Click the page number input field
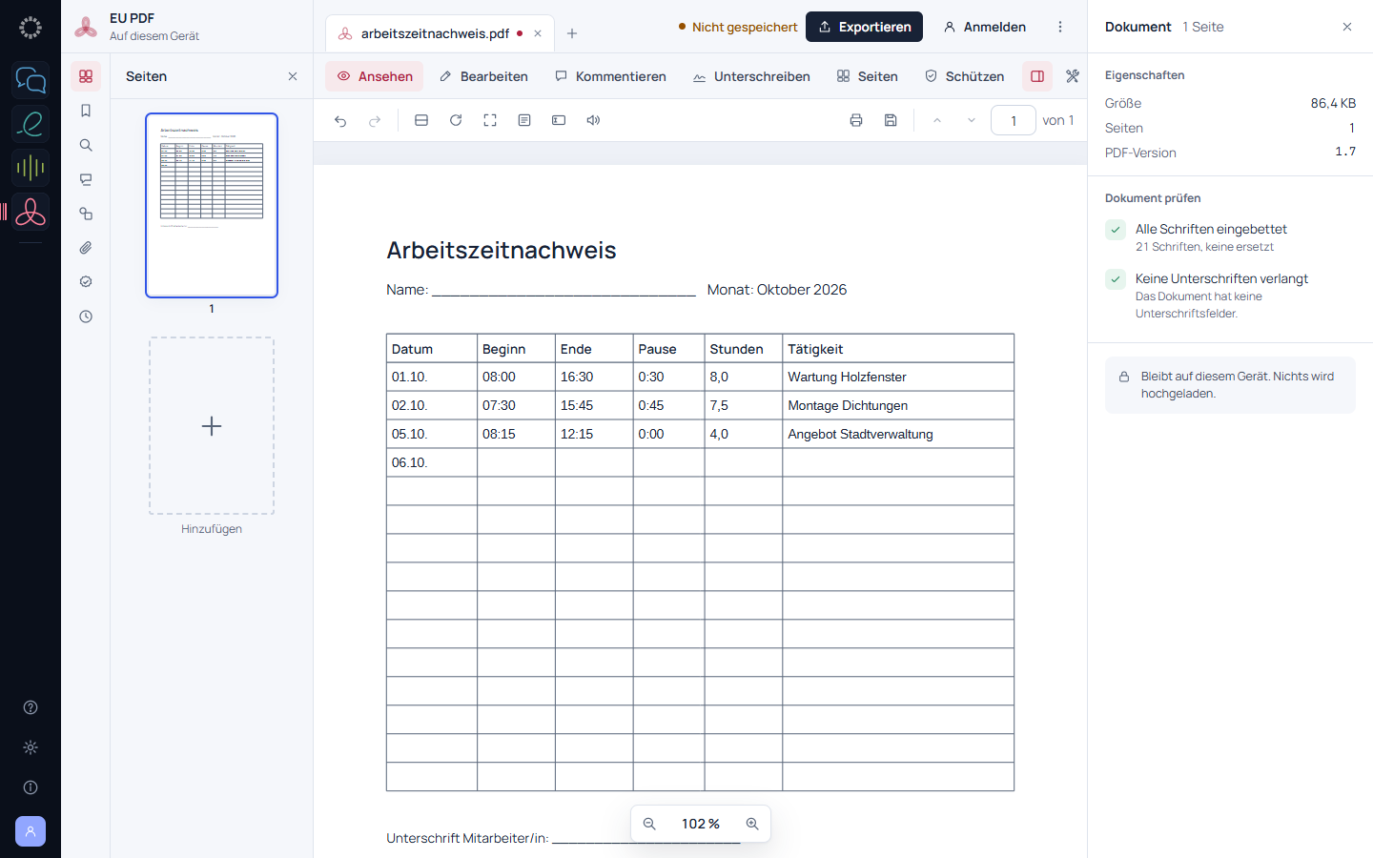 tap(1014, 120)
